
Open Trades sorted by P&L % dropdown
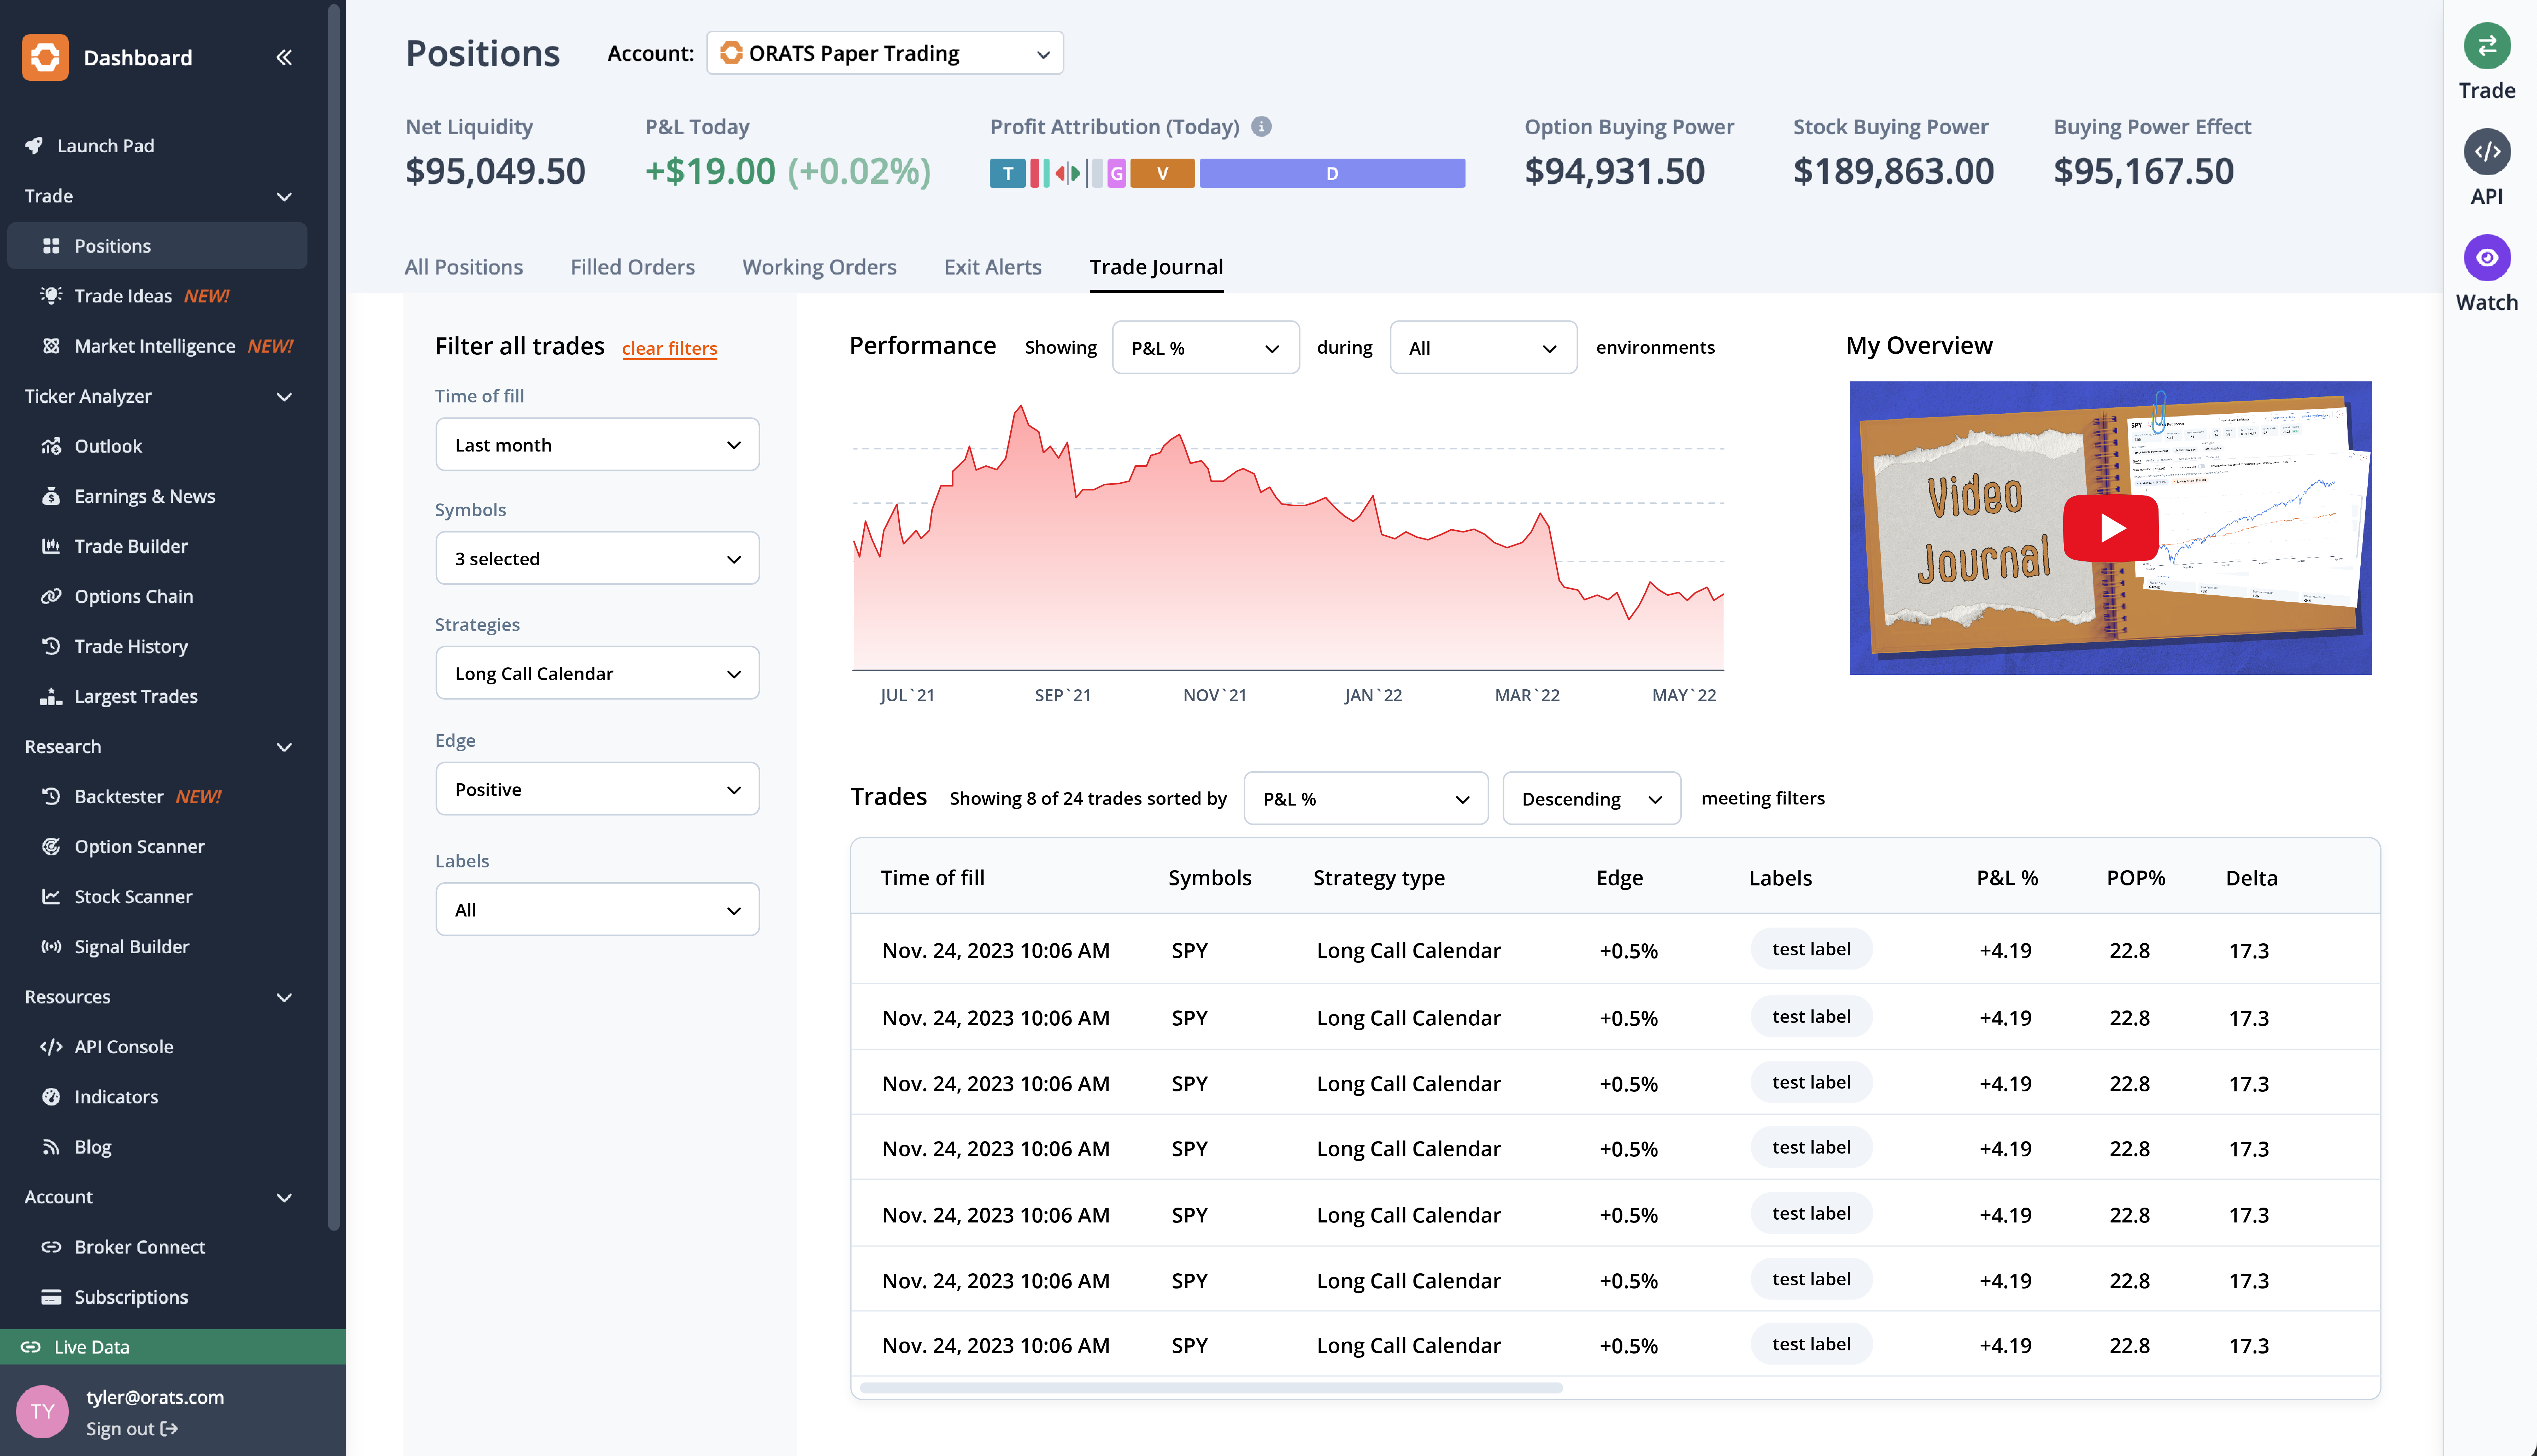[x=1366, y=798]
